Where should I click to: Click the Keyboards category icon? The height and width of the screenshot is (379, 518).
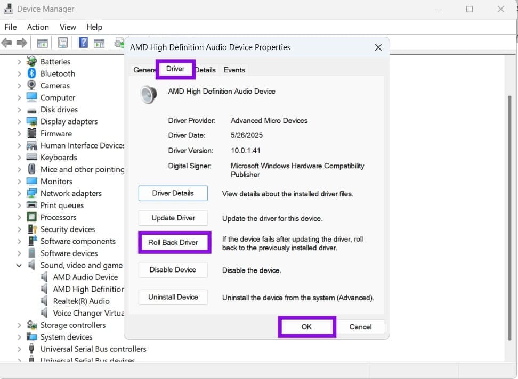click(32, 157)
